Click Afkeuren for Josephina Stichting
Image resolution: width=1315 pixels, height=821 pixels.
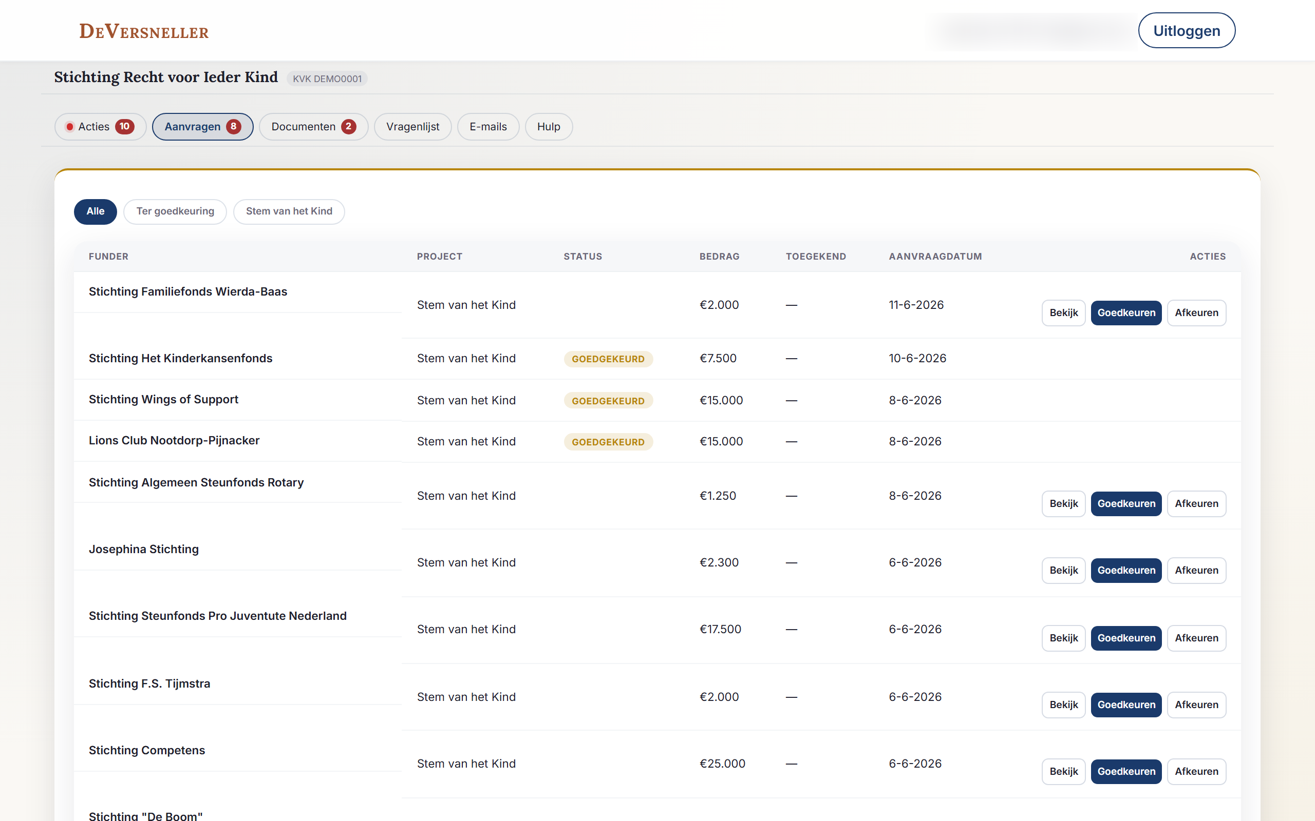point(1196,571)
